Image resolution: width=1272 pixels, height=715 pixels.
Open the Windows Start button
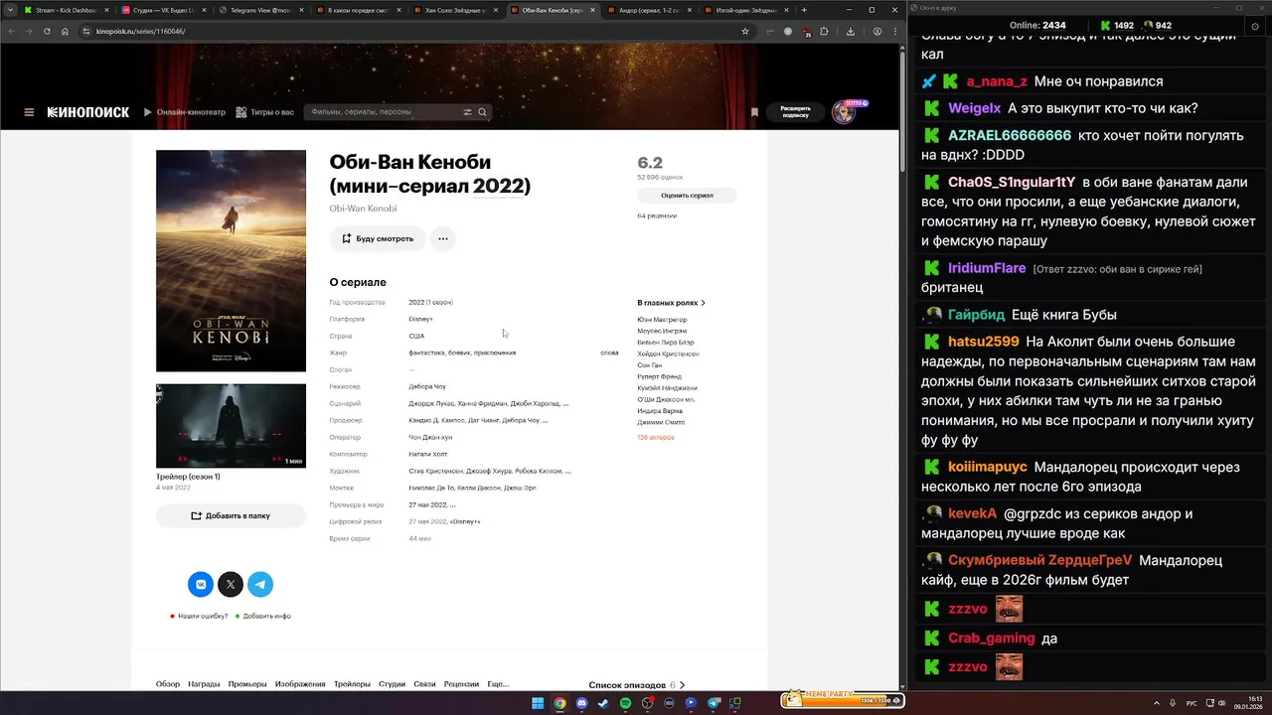(x=538, y=703)
